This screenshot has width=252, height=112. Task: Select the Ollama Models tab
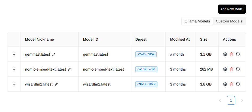pos(197,21)
